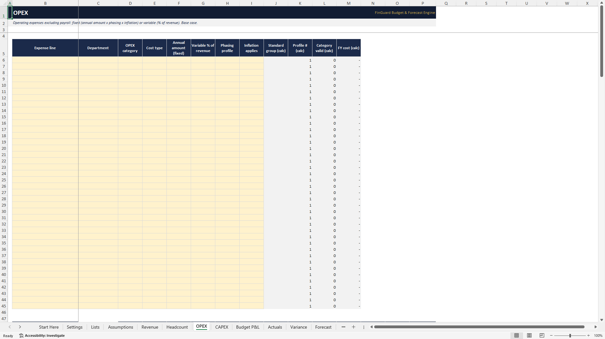Click horizontal scrollbar right arrow
This screenshot has height=339, width=605.
596,327
